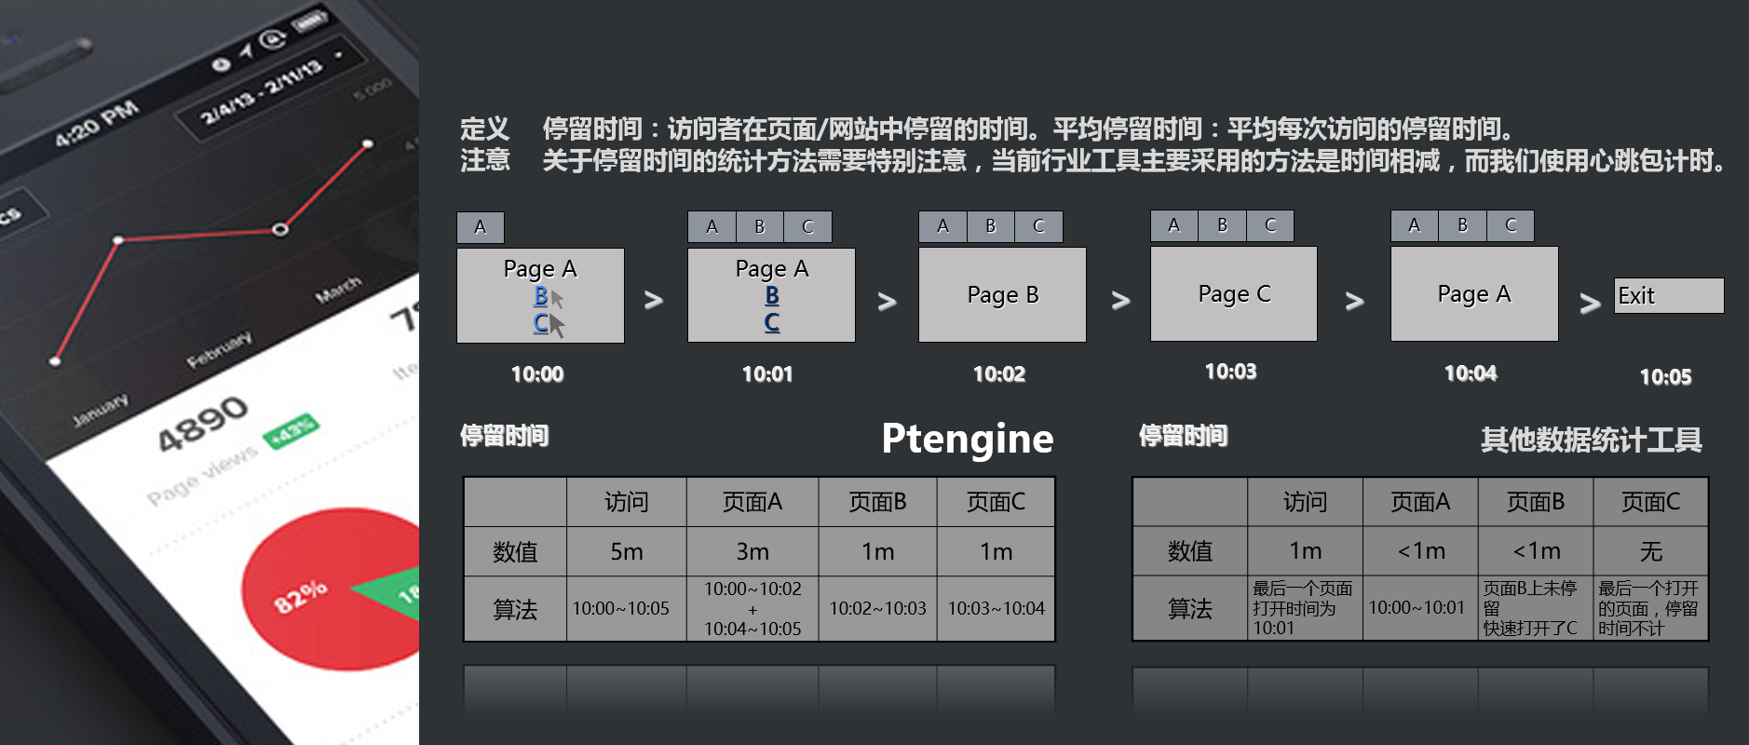This screenshot has height=745, width=1749.
Task: Click the 页面B上未停留 快速打开了C cell
Action: [1536, 608]
